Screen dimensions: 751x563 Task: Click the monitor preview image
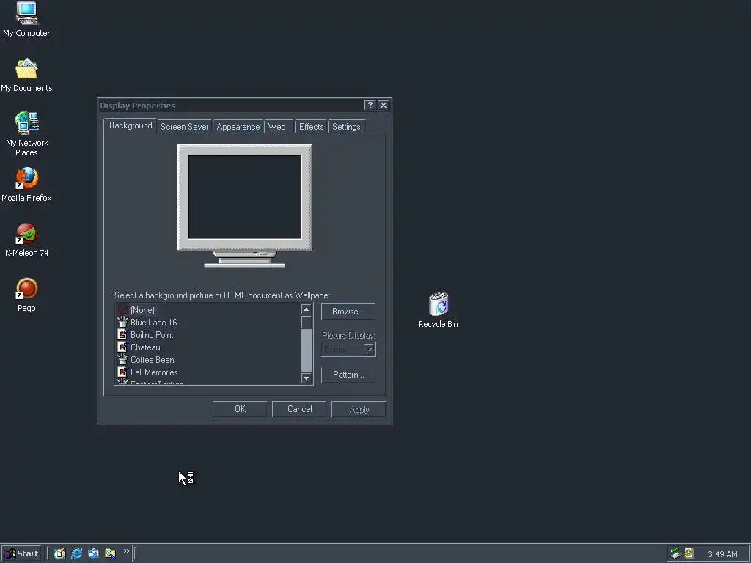point(245,205)
